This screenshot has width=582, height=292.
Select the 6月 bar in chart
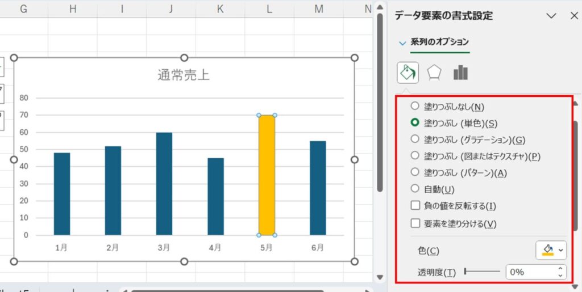(x=318, y=188)
